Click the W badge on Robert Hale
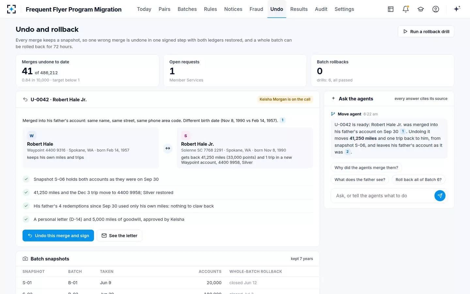Image resolution: width=470 pixels, height=294 pixels. point(32,136)
